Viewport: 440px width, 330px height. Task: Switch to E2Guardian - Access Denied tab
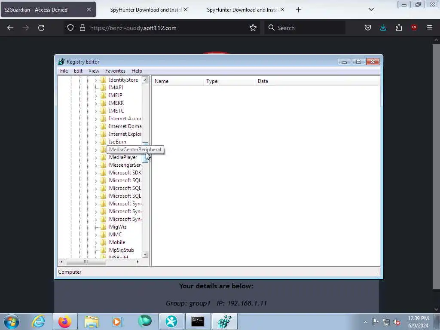tap(48, 9)
